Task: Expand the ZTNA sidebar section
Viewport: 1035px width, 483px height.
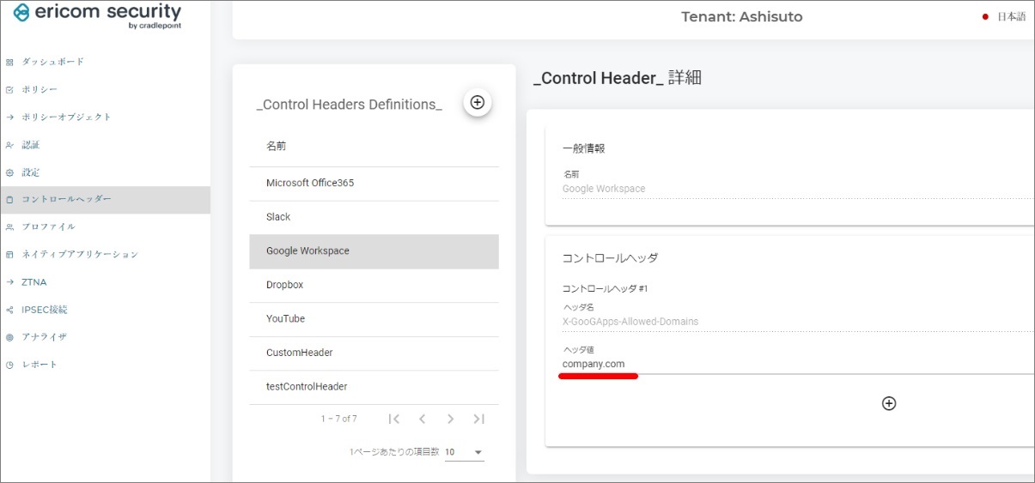Action: click(x=34, y=281)
